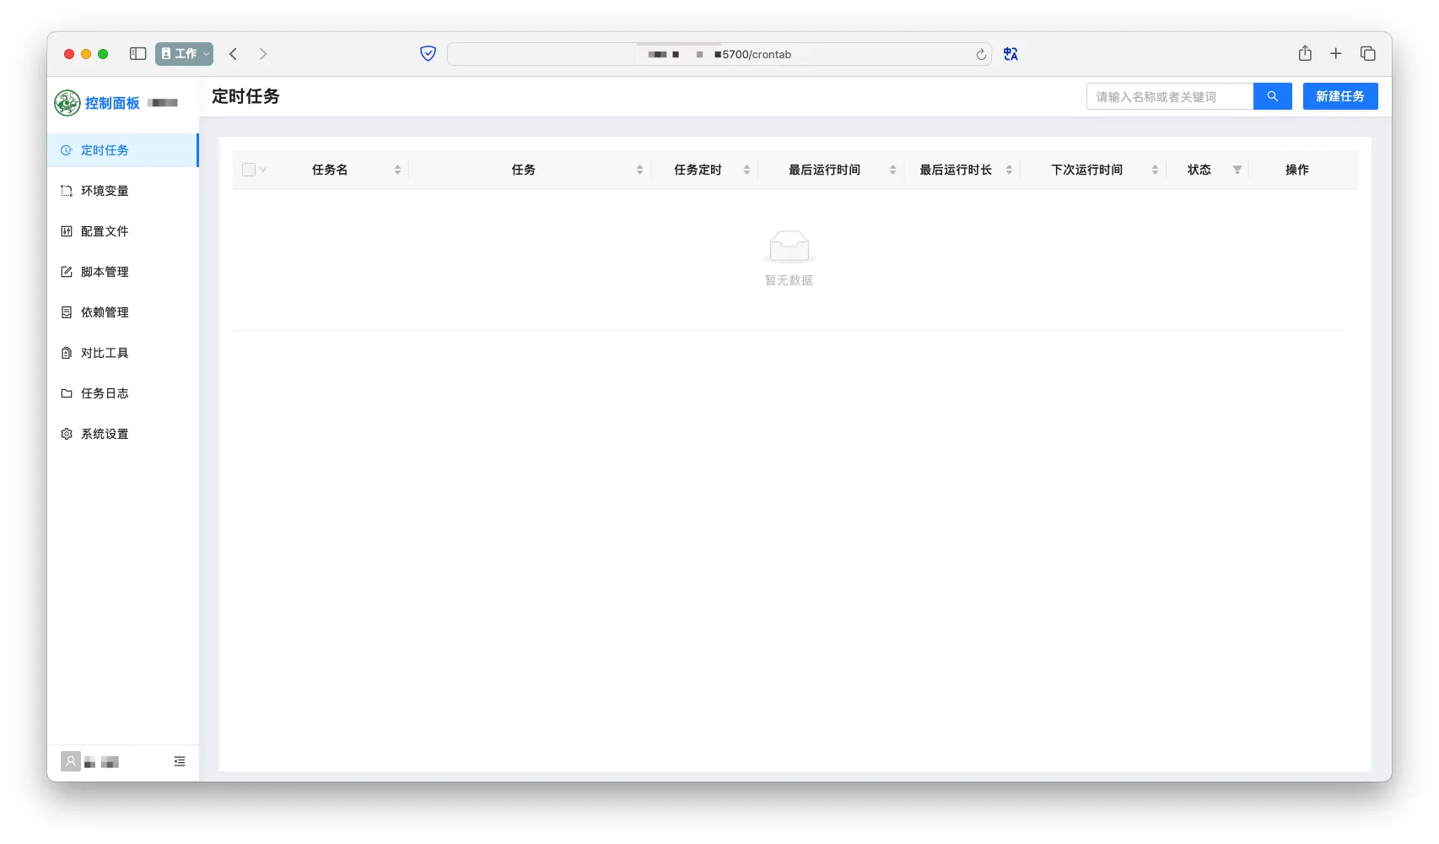Sort by the 最后运行时间 column
Viewport: 1439px width, 844px height.
click(892, 170)
